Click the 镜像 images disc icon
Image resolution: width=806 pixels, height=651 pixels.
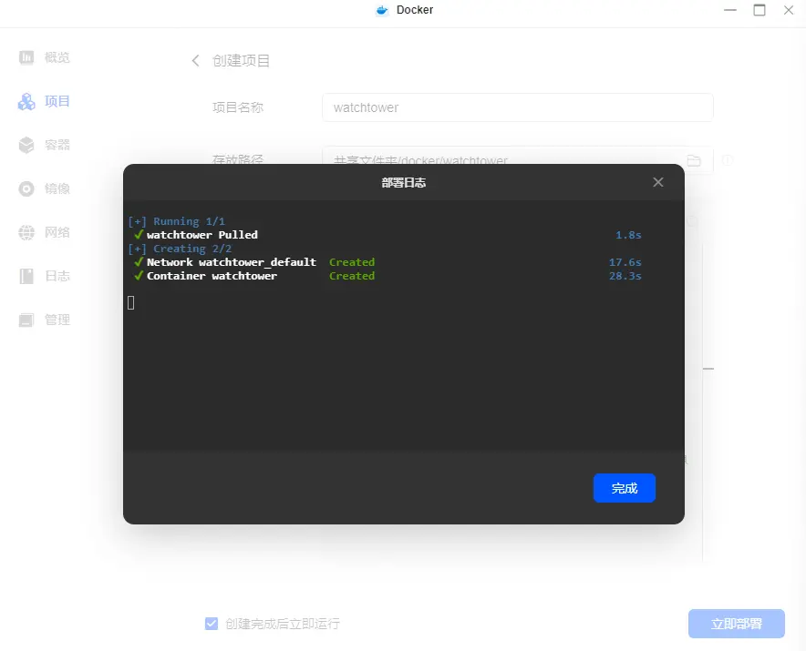27,188
